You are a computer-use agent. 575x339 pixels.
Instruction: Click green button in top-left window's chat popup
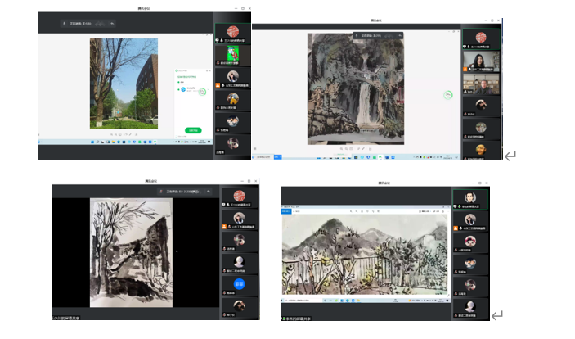(x=192, y=129)
